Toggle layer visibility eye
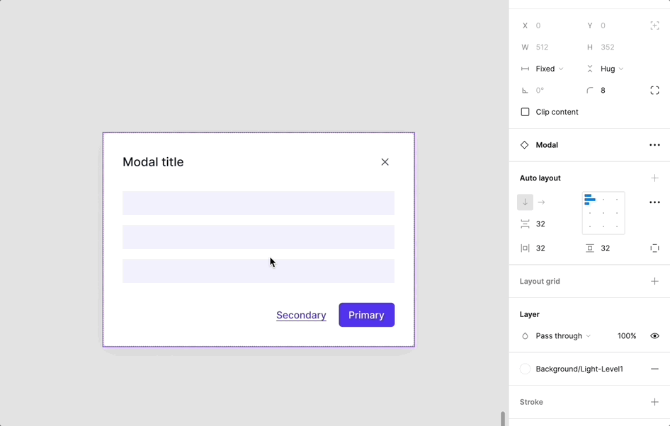The width and height of the screenshot is (670, 426). [x=654, y=336]
